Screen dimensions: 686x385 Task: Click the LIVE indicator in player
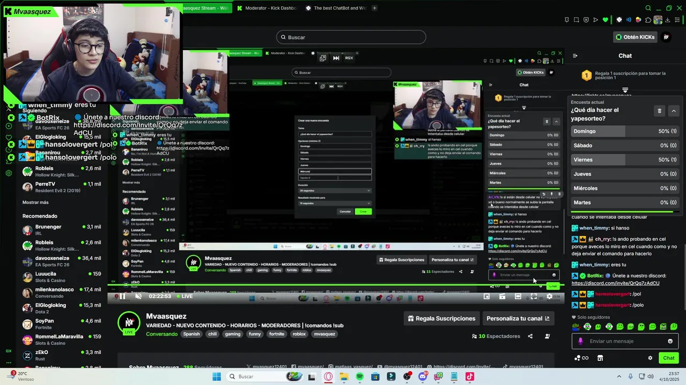(x=184, y=296)
